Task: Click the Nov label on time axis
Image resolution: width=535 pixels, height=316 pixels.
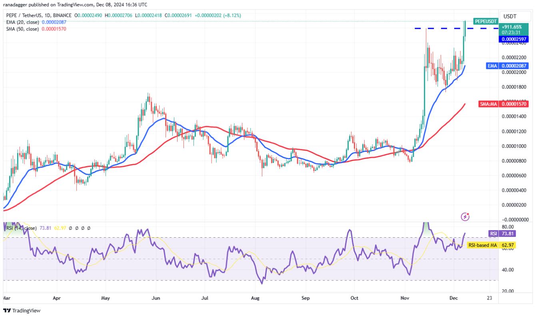Action: [405, 298]
